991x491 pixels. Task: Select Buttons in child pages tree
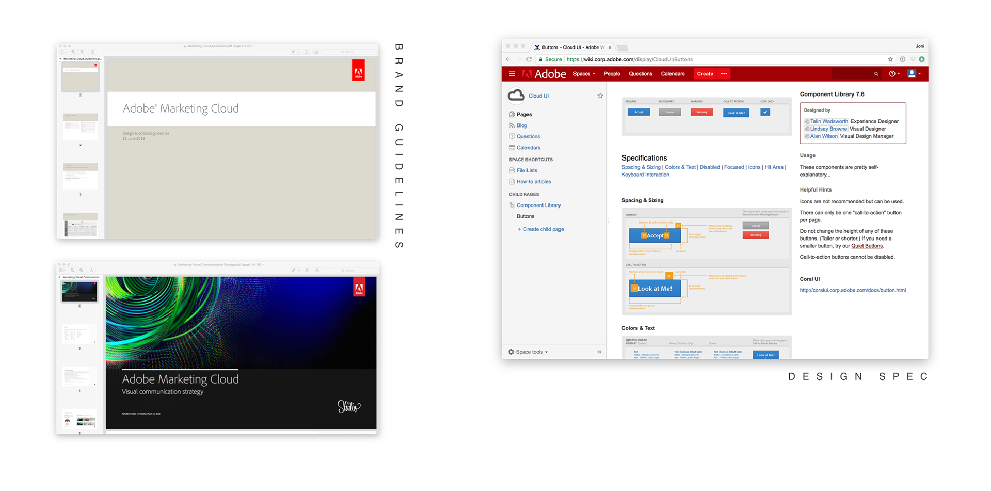point(525,216)
